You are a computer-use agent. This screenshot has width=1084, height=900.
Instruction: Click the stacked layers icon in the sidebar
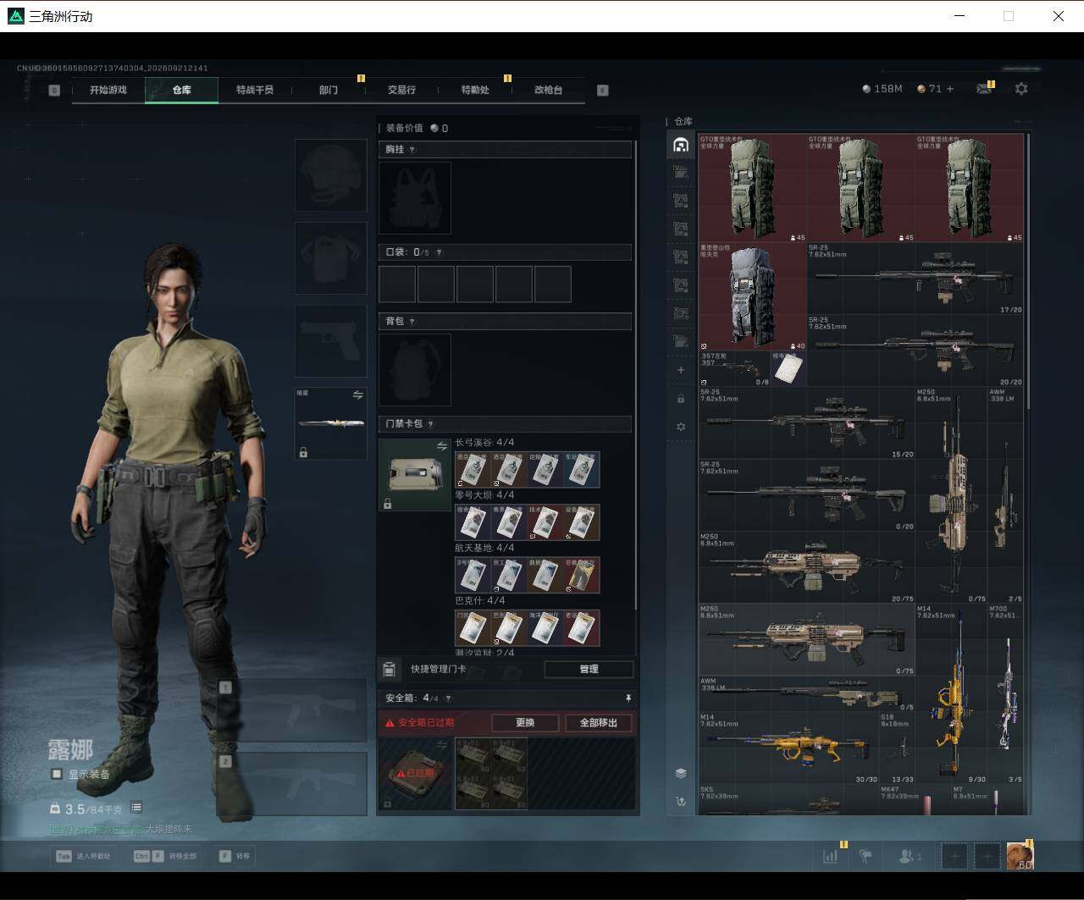681,773
